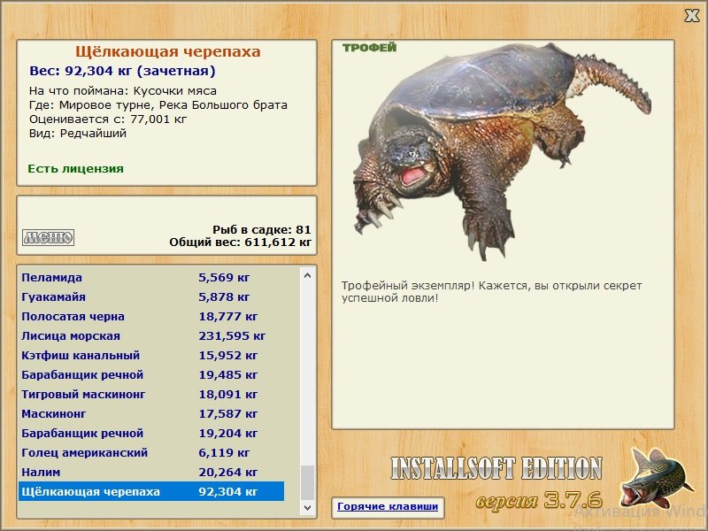This screenshot has width=708, height=531.
Task: Select Барабанщик речной 19,204 кг entry
Action: point(151,433)
